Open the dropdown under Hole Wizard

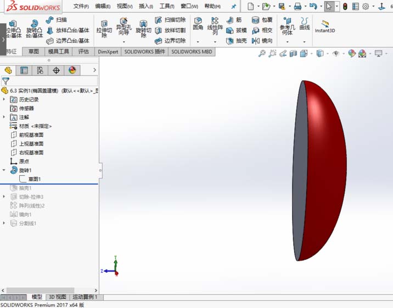click(x=124, y=42)
